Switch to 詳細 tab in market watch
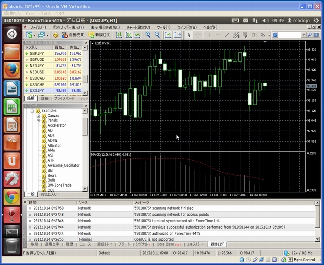The image size is (324, 265). [x=44, y=98]
